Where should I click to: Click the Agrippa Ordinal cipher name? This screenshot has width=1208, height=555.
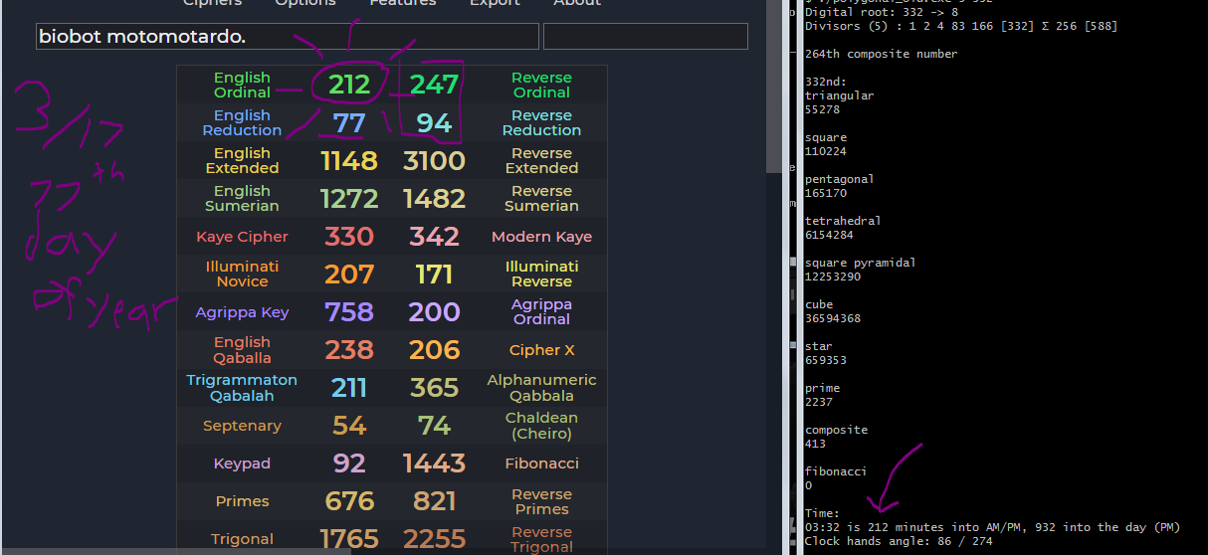coord(541,311)
